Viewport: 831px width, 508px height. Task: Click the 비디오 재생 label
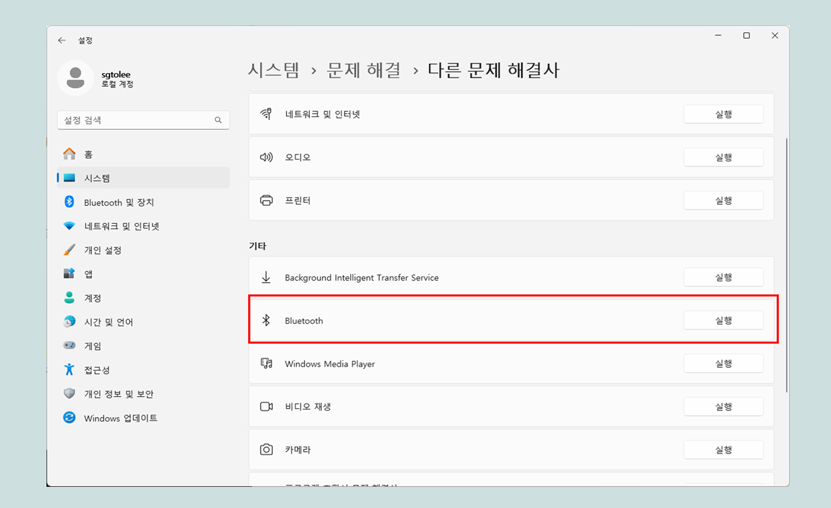[x=308, y=407]
